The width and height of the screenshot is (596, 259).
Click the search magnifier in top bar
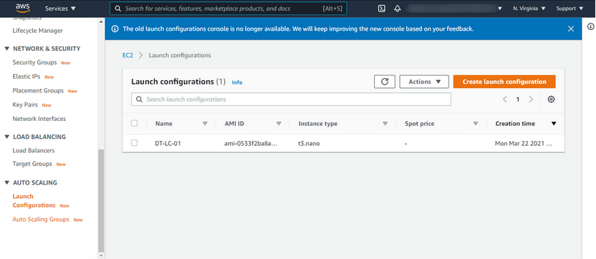tap(118, 9)
